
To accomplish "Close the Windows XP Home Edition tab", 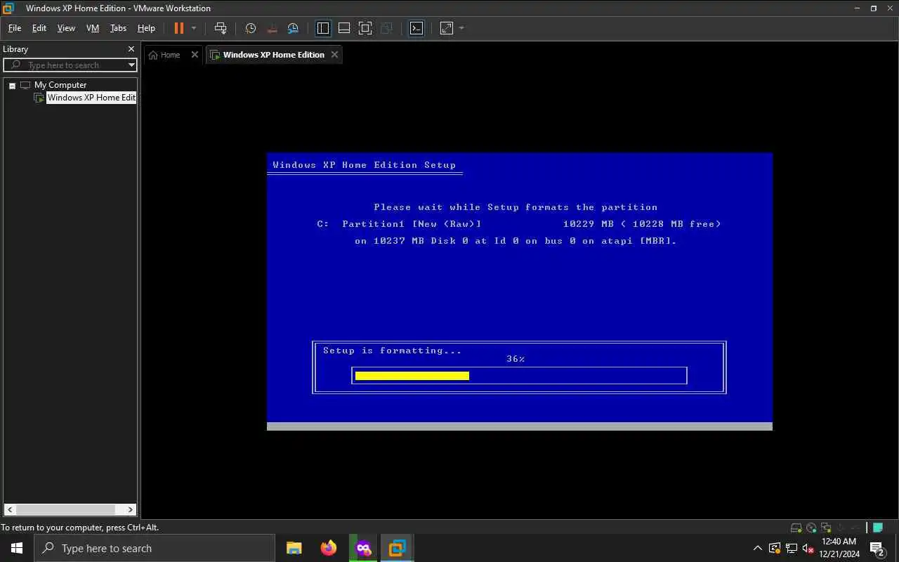I will tap(334, 55).
